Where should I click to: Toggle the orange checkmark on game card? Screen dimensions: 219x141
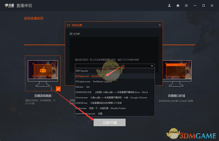pos(58,89)
